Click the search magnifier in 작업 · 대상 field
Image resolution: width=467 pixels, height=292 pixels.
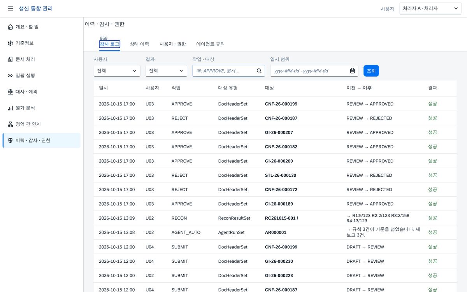pyautogui.click(x=259, y=71)
